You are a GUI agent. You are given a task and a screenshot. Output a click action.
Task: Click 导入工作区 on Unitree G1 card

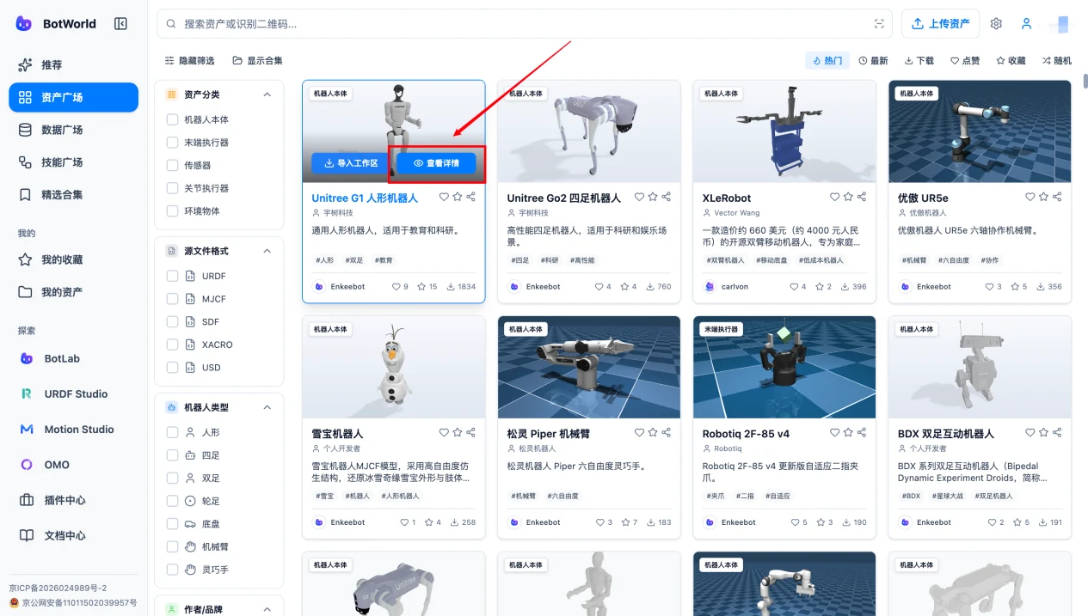click(351, 163)
